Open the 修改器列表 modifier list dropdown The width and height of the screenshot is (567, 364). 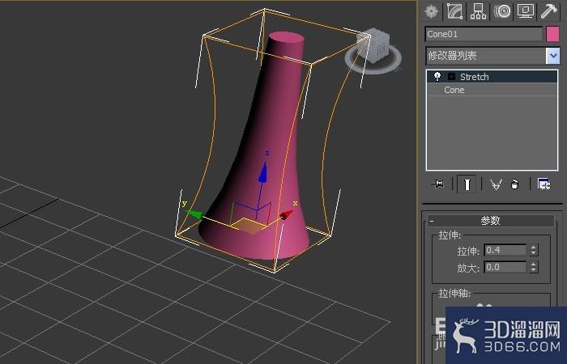coord(553,56)
